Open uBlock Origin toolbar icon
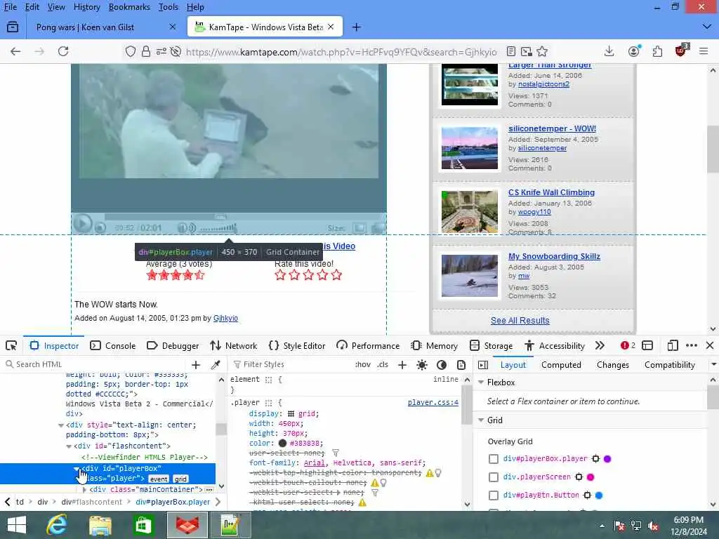Image resolution: width=719 pixels, height=539 pixels. pyautogui.click(x=681, y=51)
